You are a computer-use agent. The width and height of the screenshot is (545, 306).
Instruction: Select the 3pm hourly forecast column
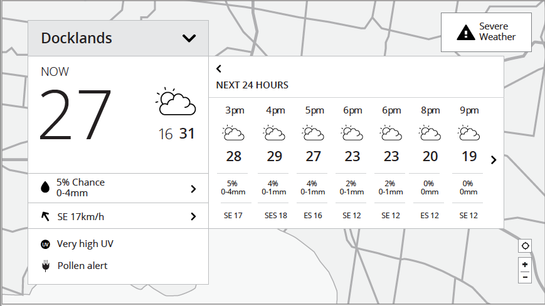pos(233,162)
